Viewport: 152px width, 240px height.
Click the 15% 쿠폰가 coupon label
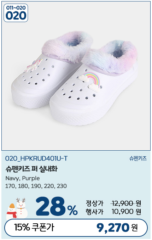point(34,227)
